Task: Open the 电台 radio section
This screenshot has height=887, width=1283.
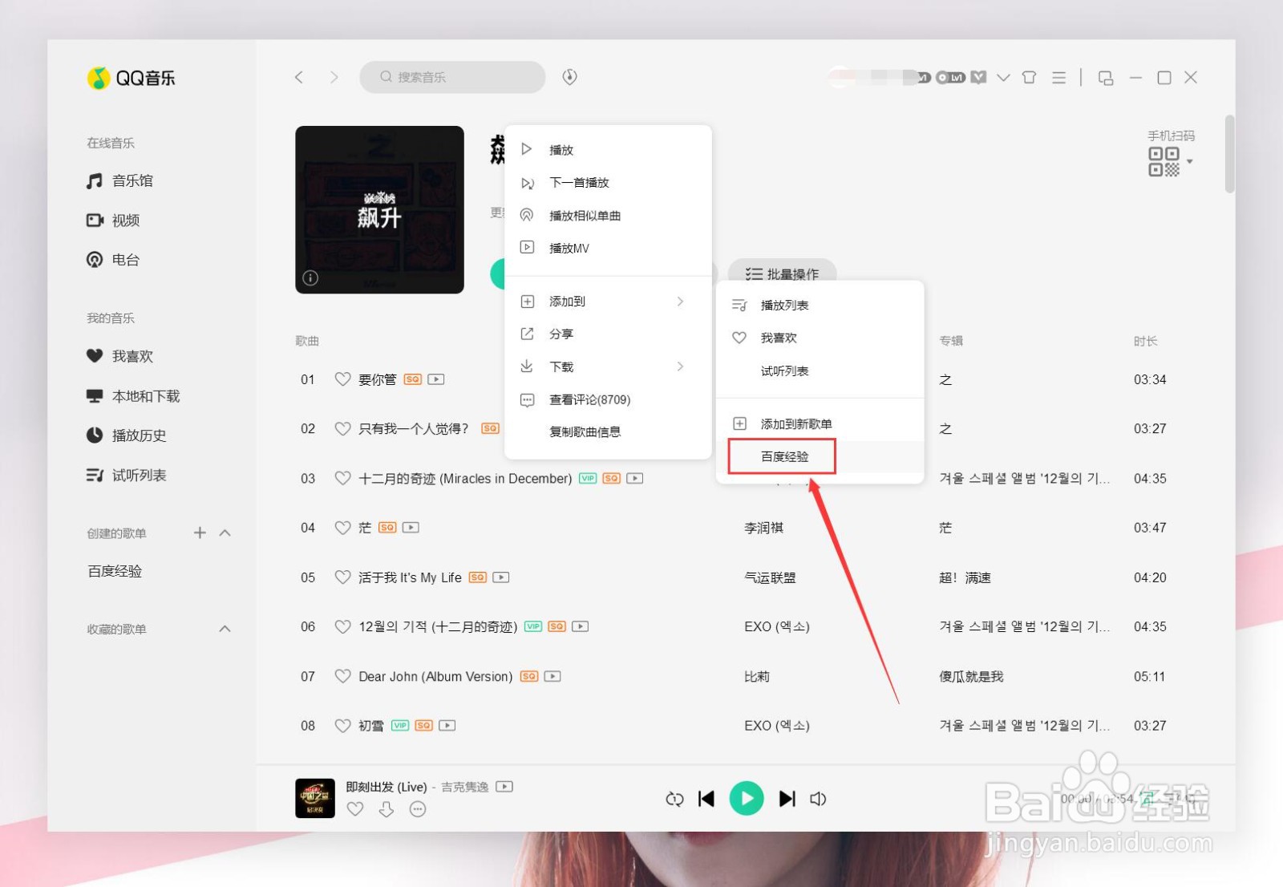Action: [x=114, y=260]
